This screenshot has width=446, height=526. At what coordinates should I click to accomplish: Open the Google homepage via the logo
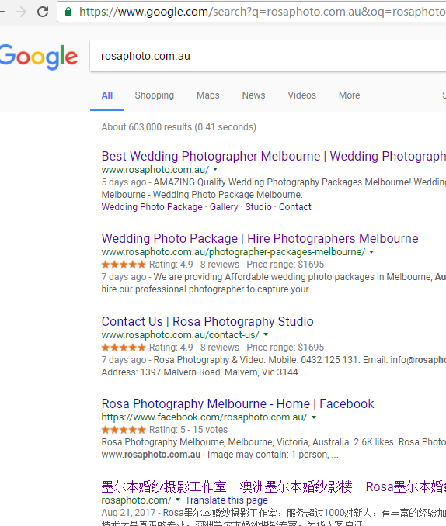coord(39,57)
